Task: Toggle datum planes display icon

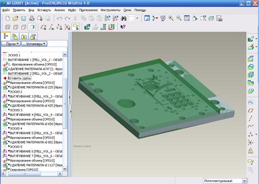Action: (43, 27)
